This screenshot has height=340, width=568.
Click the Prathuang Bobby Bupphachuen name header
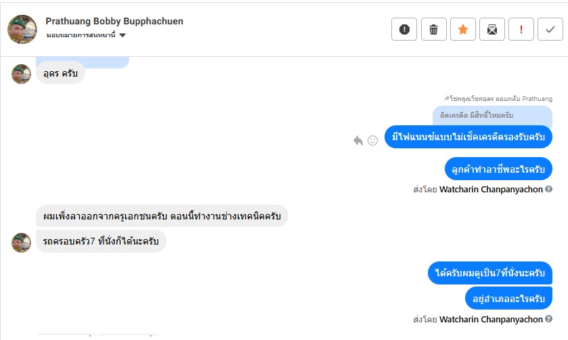tap(114, 21)
